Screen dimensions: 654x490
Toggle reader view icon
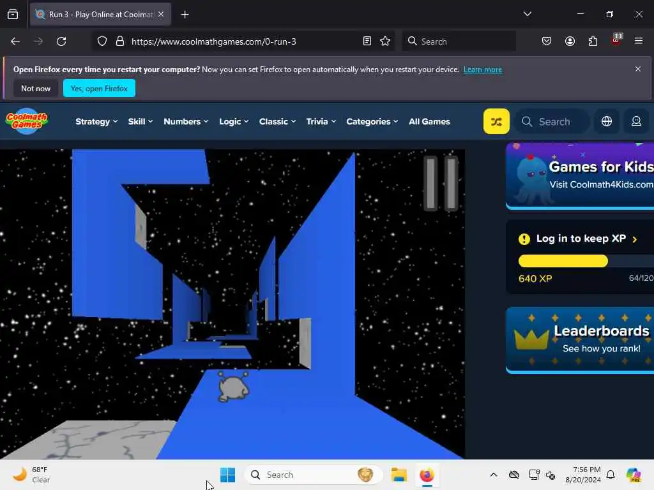(367, 41)
